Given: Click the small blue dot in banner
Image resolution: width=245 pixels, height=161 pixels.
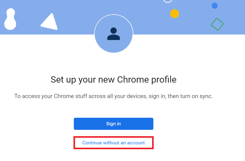Looking at the screenshot, I should [x=215, y=6].
